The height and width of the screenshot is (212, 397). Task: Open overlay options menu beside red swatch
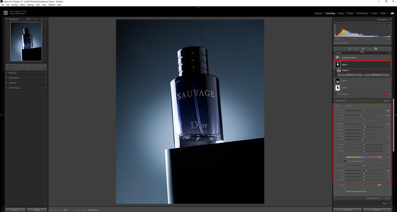(x=389, y=94)
